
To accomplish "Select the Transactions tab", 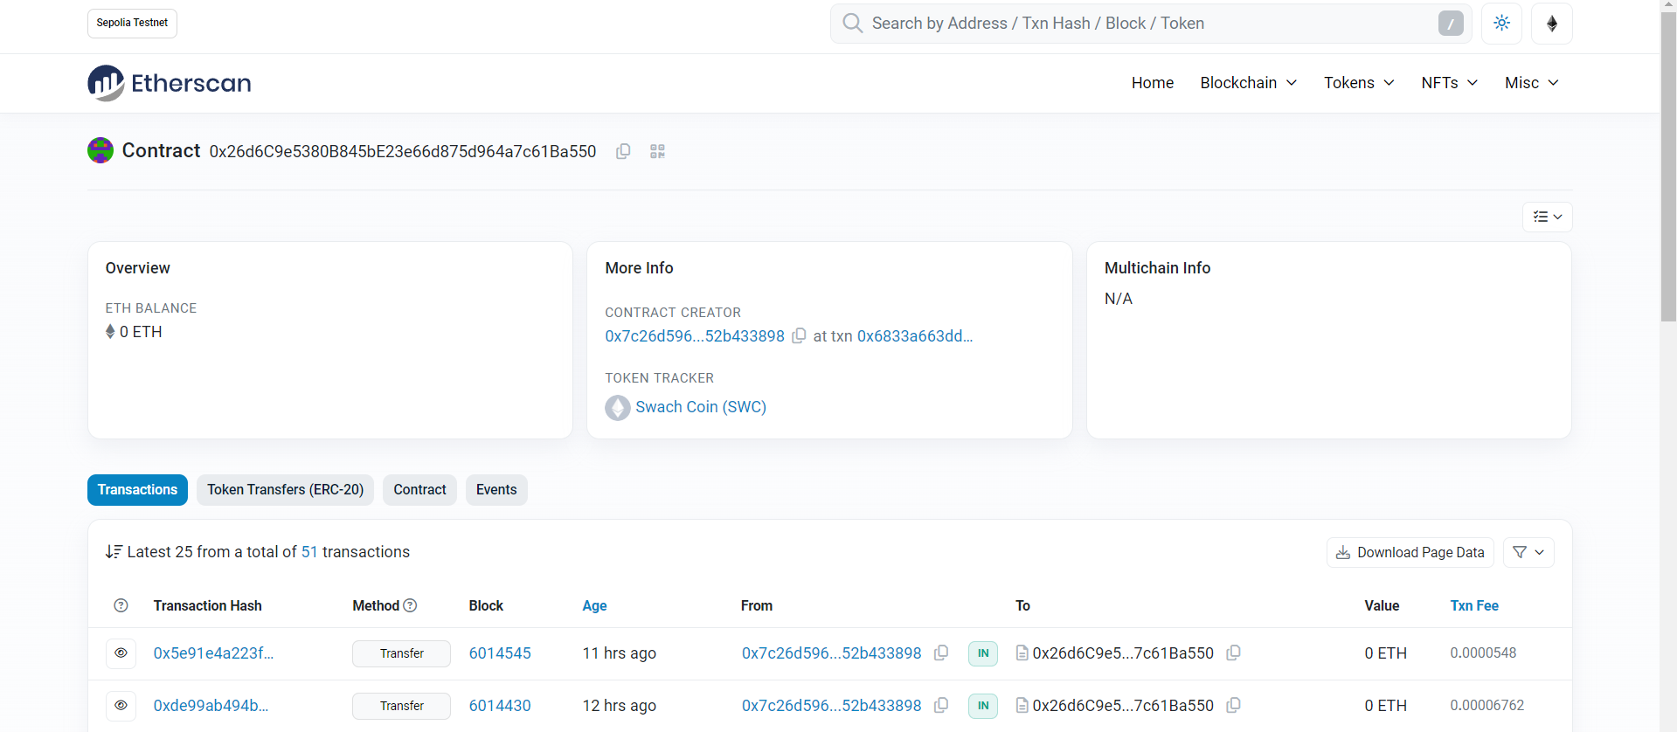I will [137, 490].
